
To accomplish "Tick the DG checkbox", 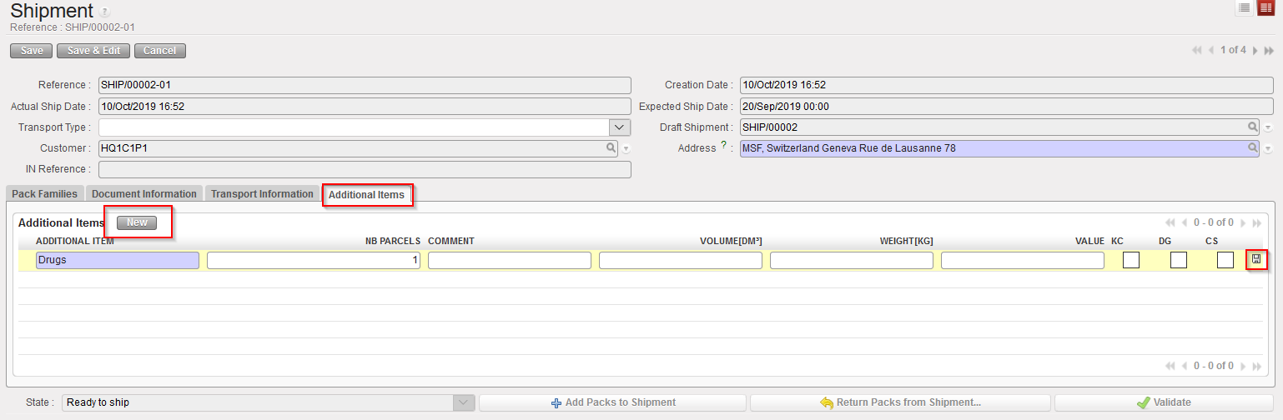I will pos(1178,260).
